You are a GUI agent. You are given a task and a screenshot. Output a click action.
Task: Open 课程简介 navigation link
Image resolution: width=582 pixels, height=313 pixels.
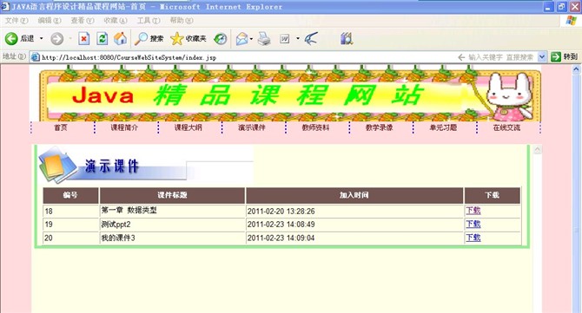(124, 127)
